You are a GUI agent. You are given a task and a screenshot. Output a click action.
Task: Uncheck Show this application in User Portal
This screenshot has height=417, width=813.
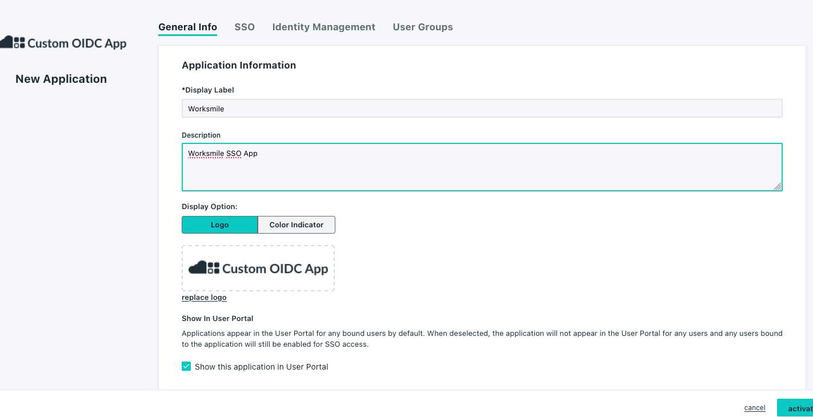[x=186, y=366]
